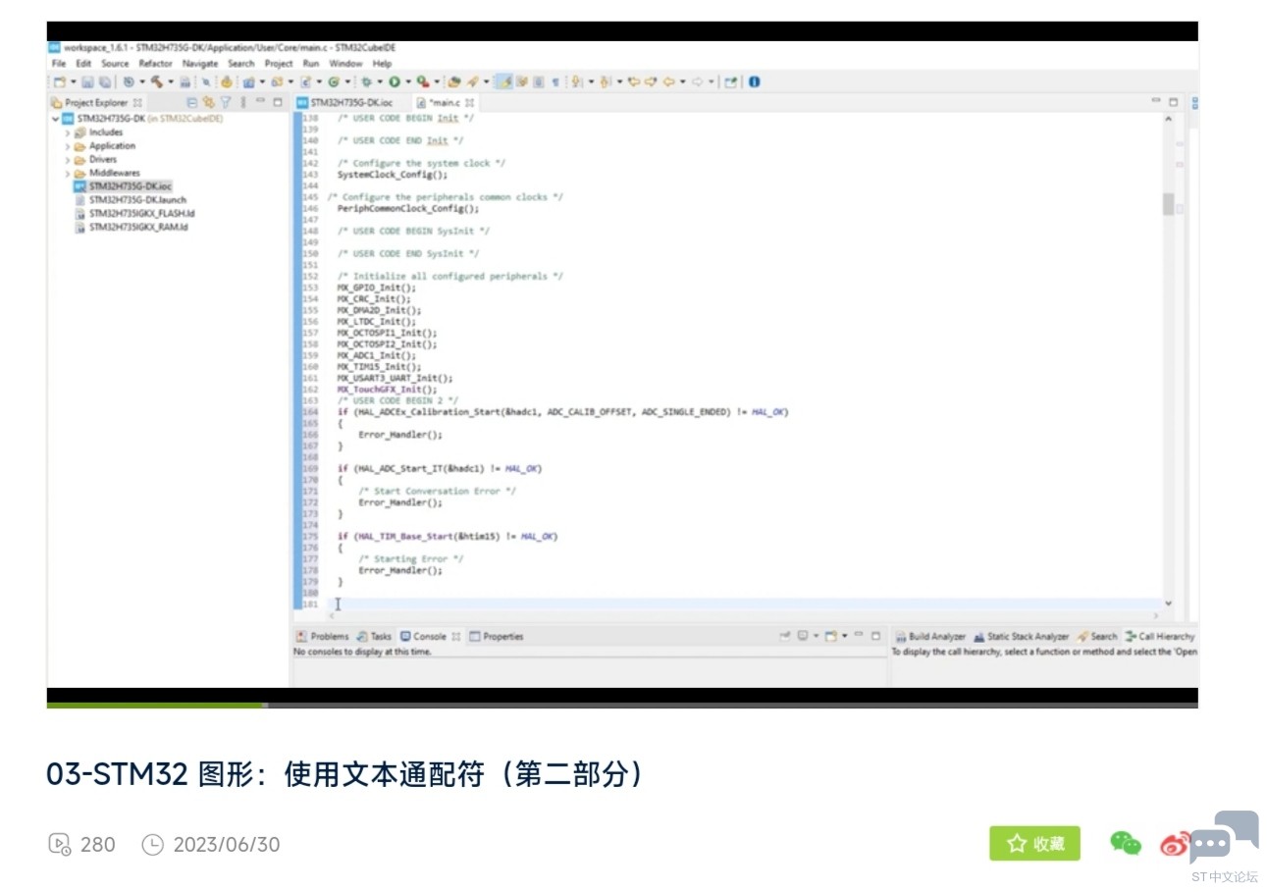The height and width of the screenshot is (892, 1267).
Task: Open the Project menu
Action: pyautogui.click(x=279, y=64)
